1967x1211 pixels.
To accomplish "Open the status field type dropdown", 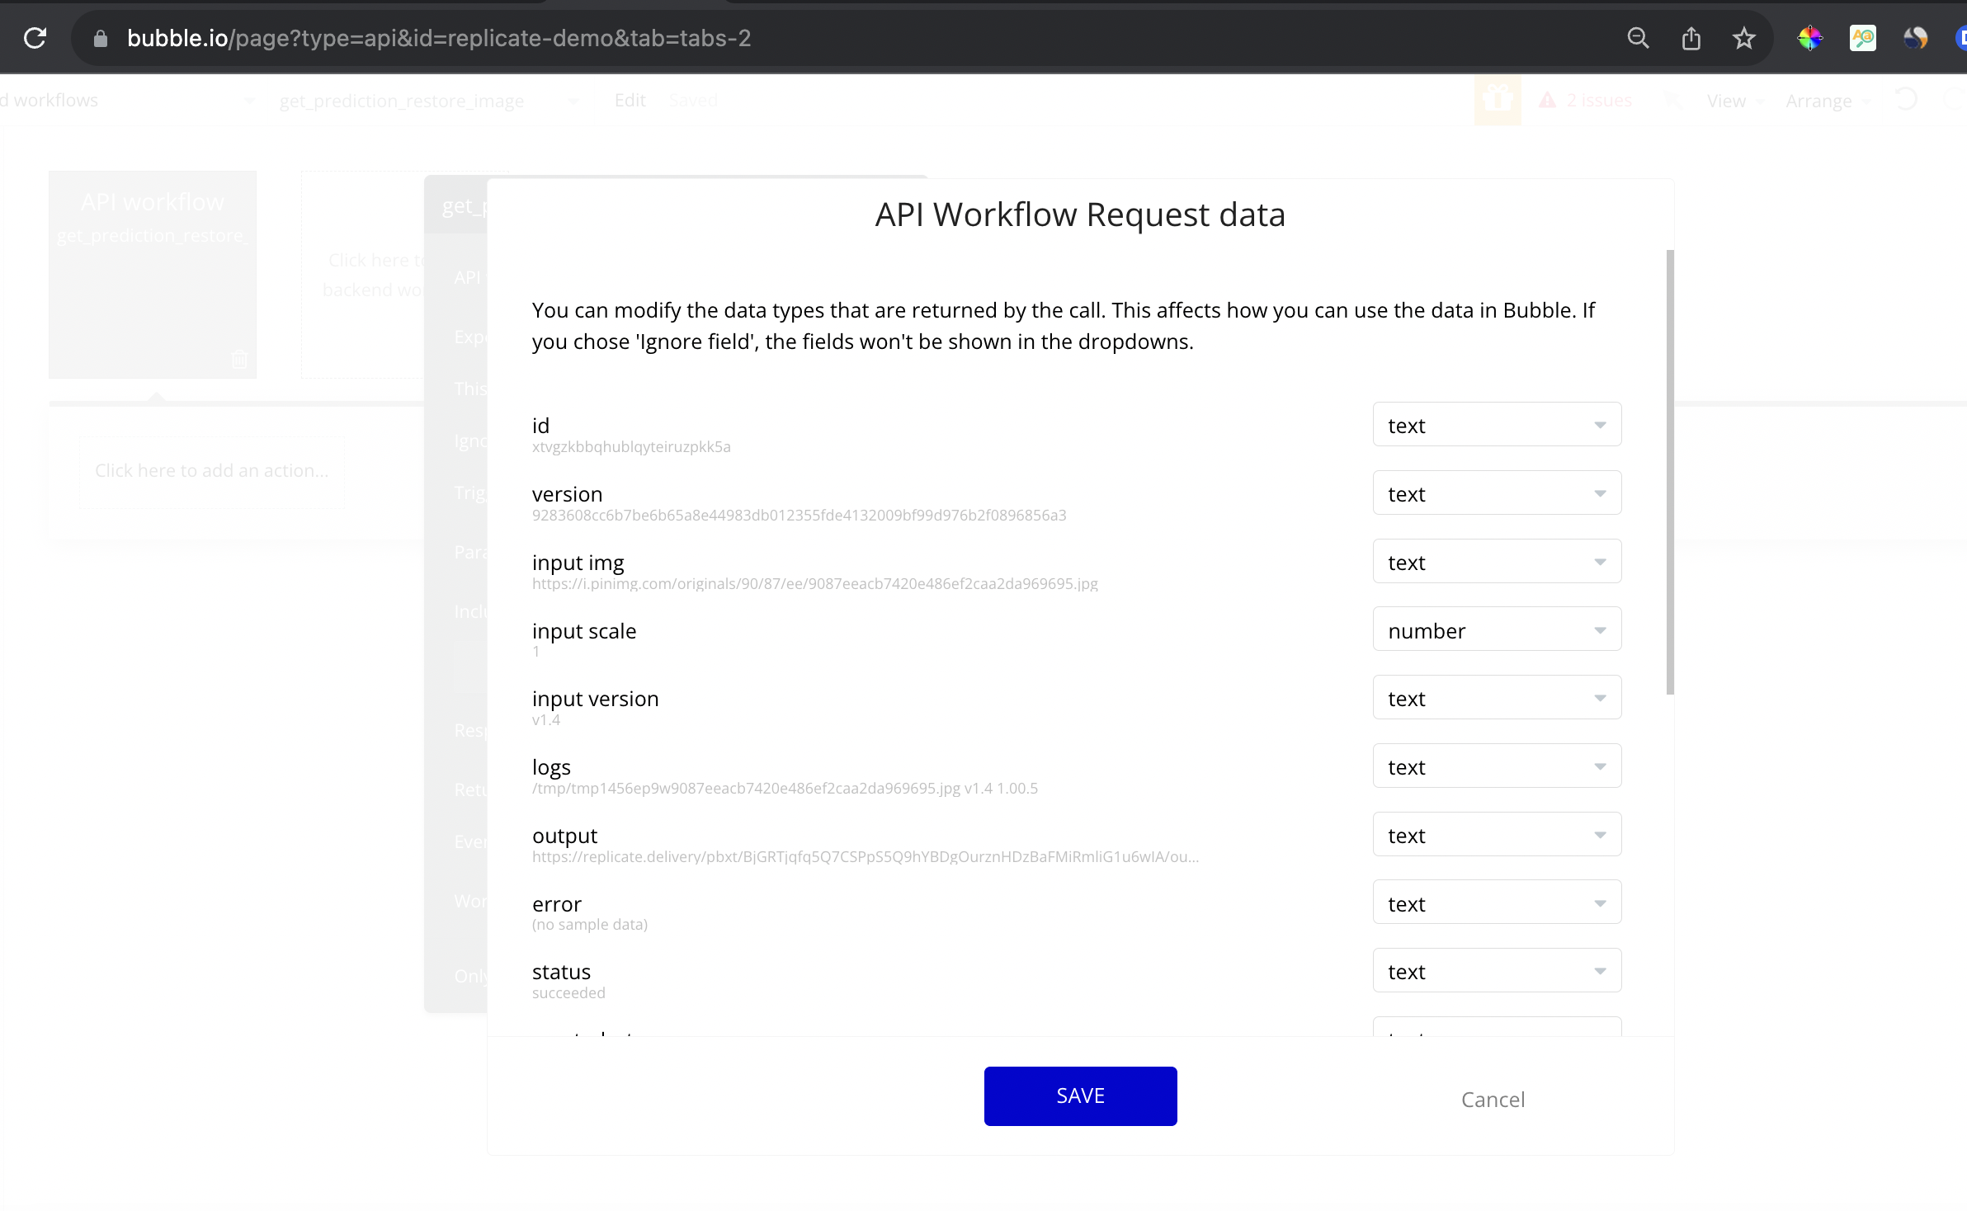I will tap(1496, 971).
